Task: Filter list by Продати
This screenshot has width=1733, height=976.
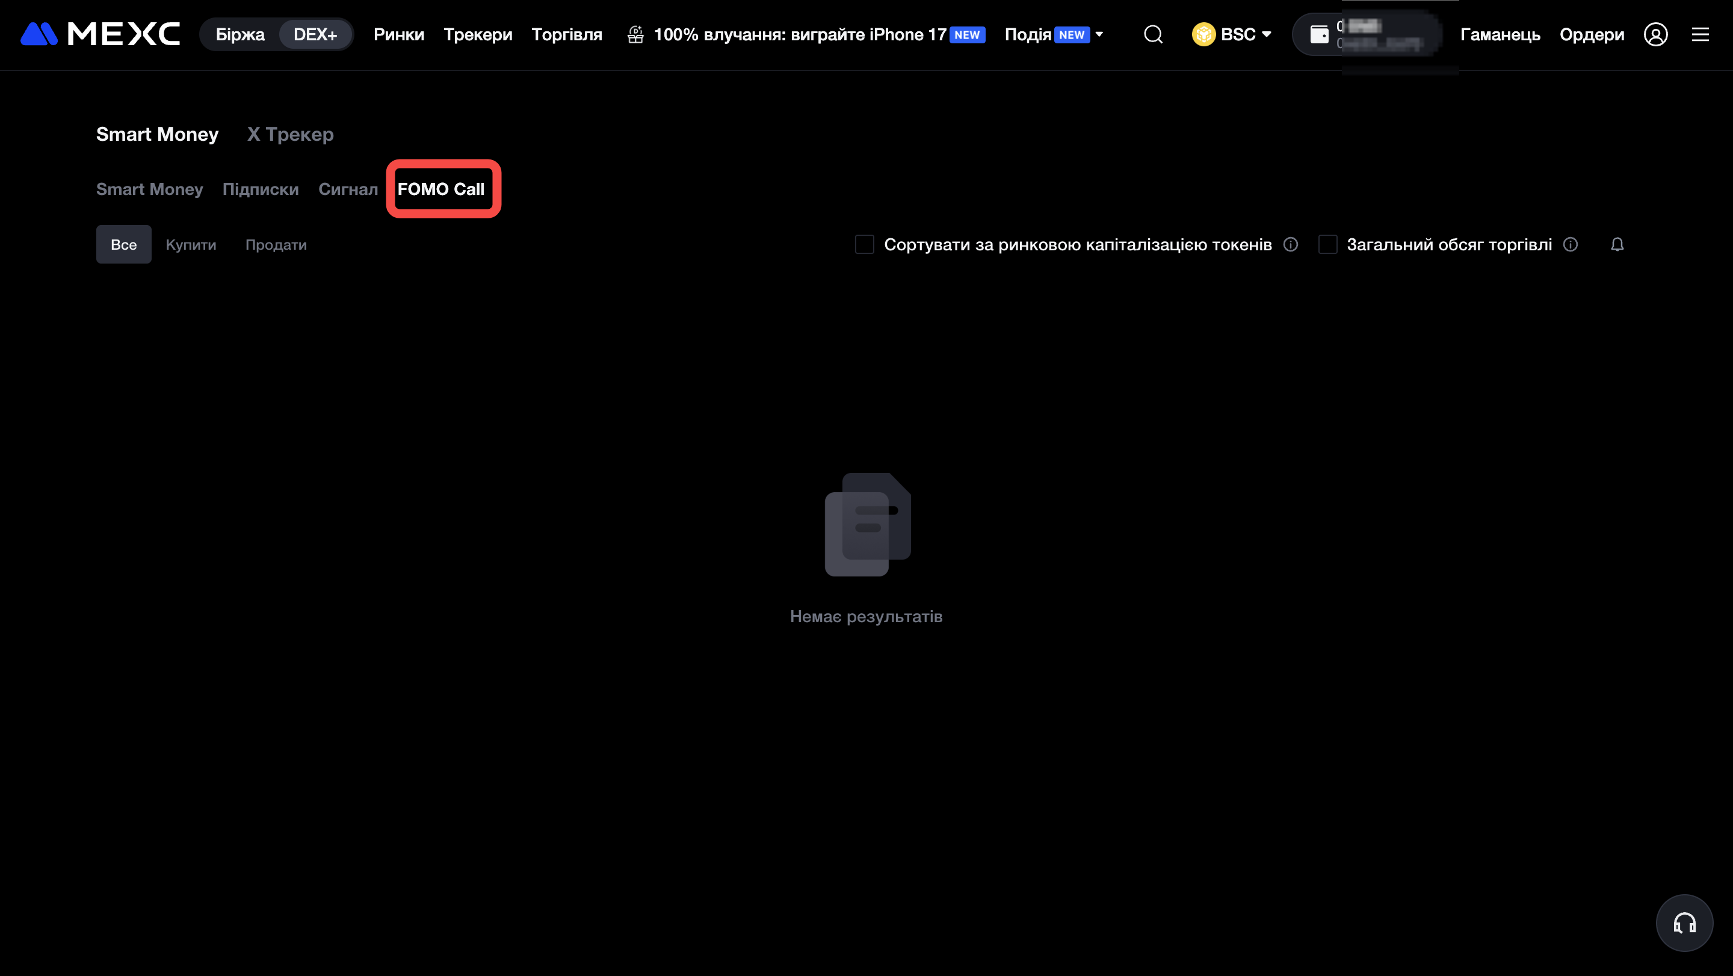Action: click(276, 245)
